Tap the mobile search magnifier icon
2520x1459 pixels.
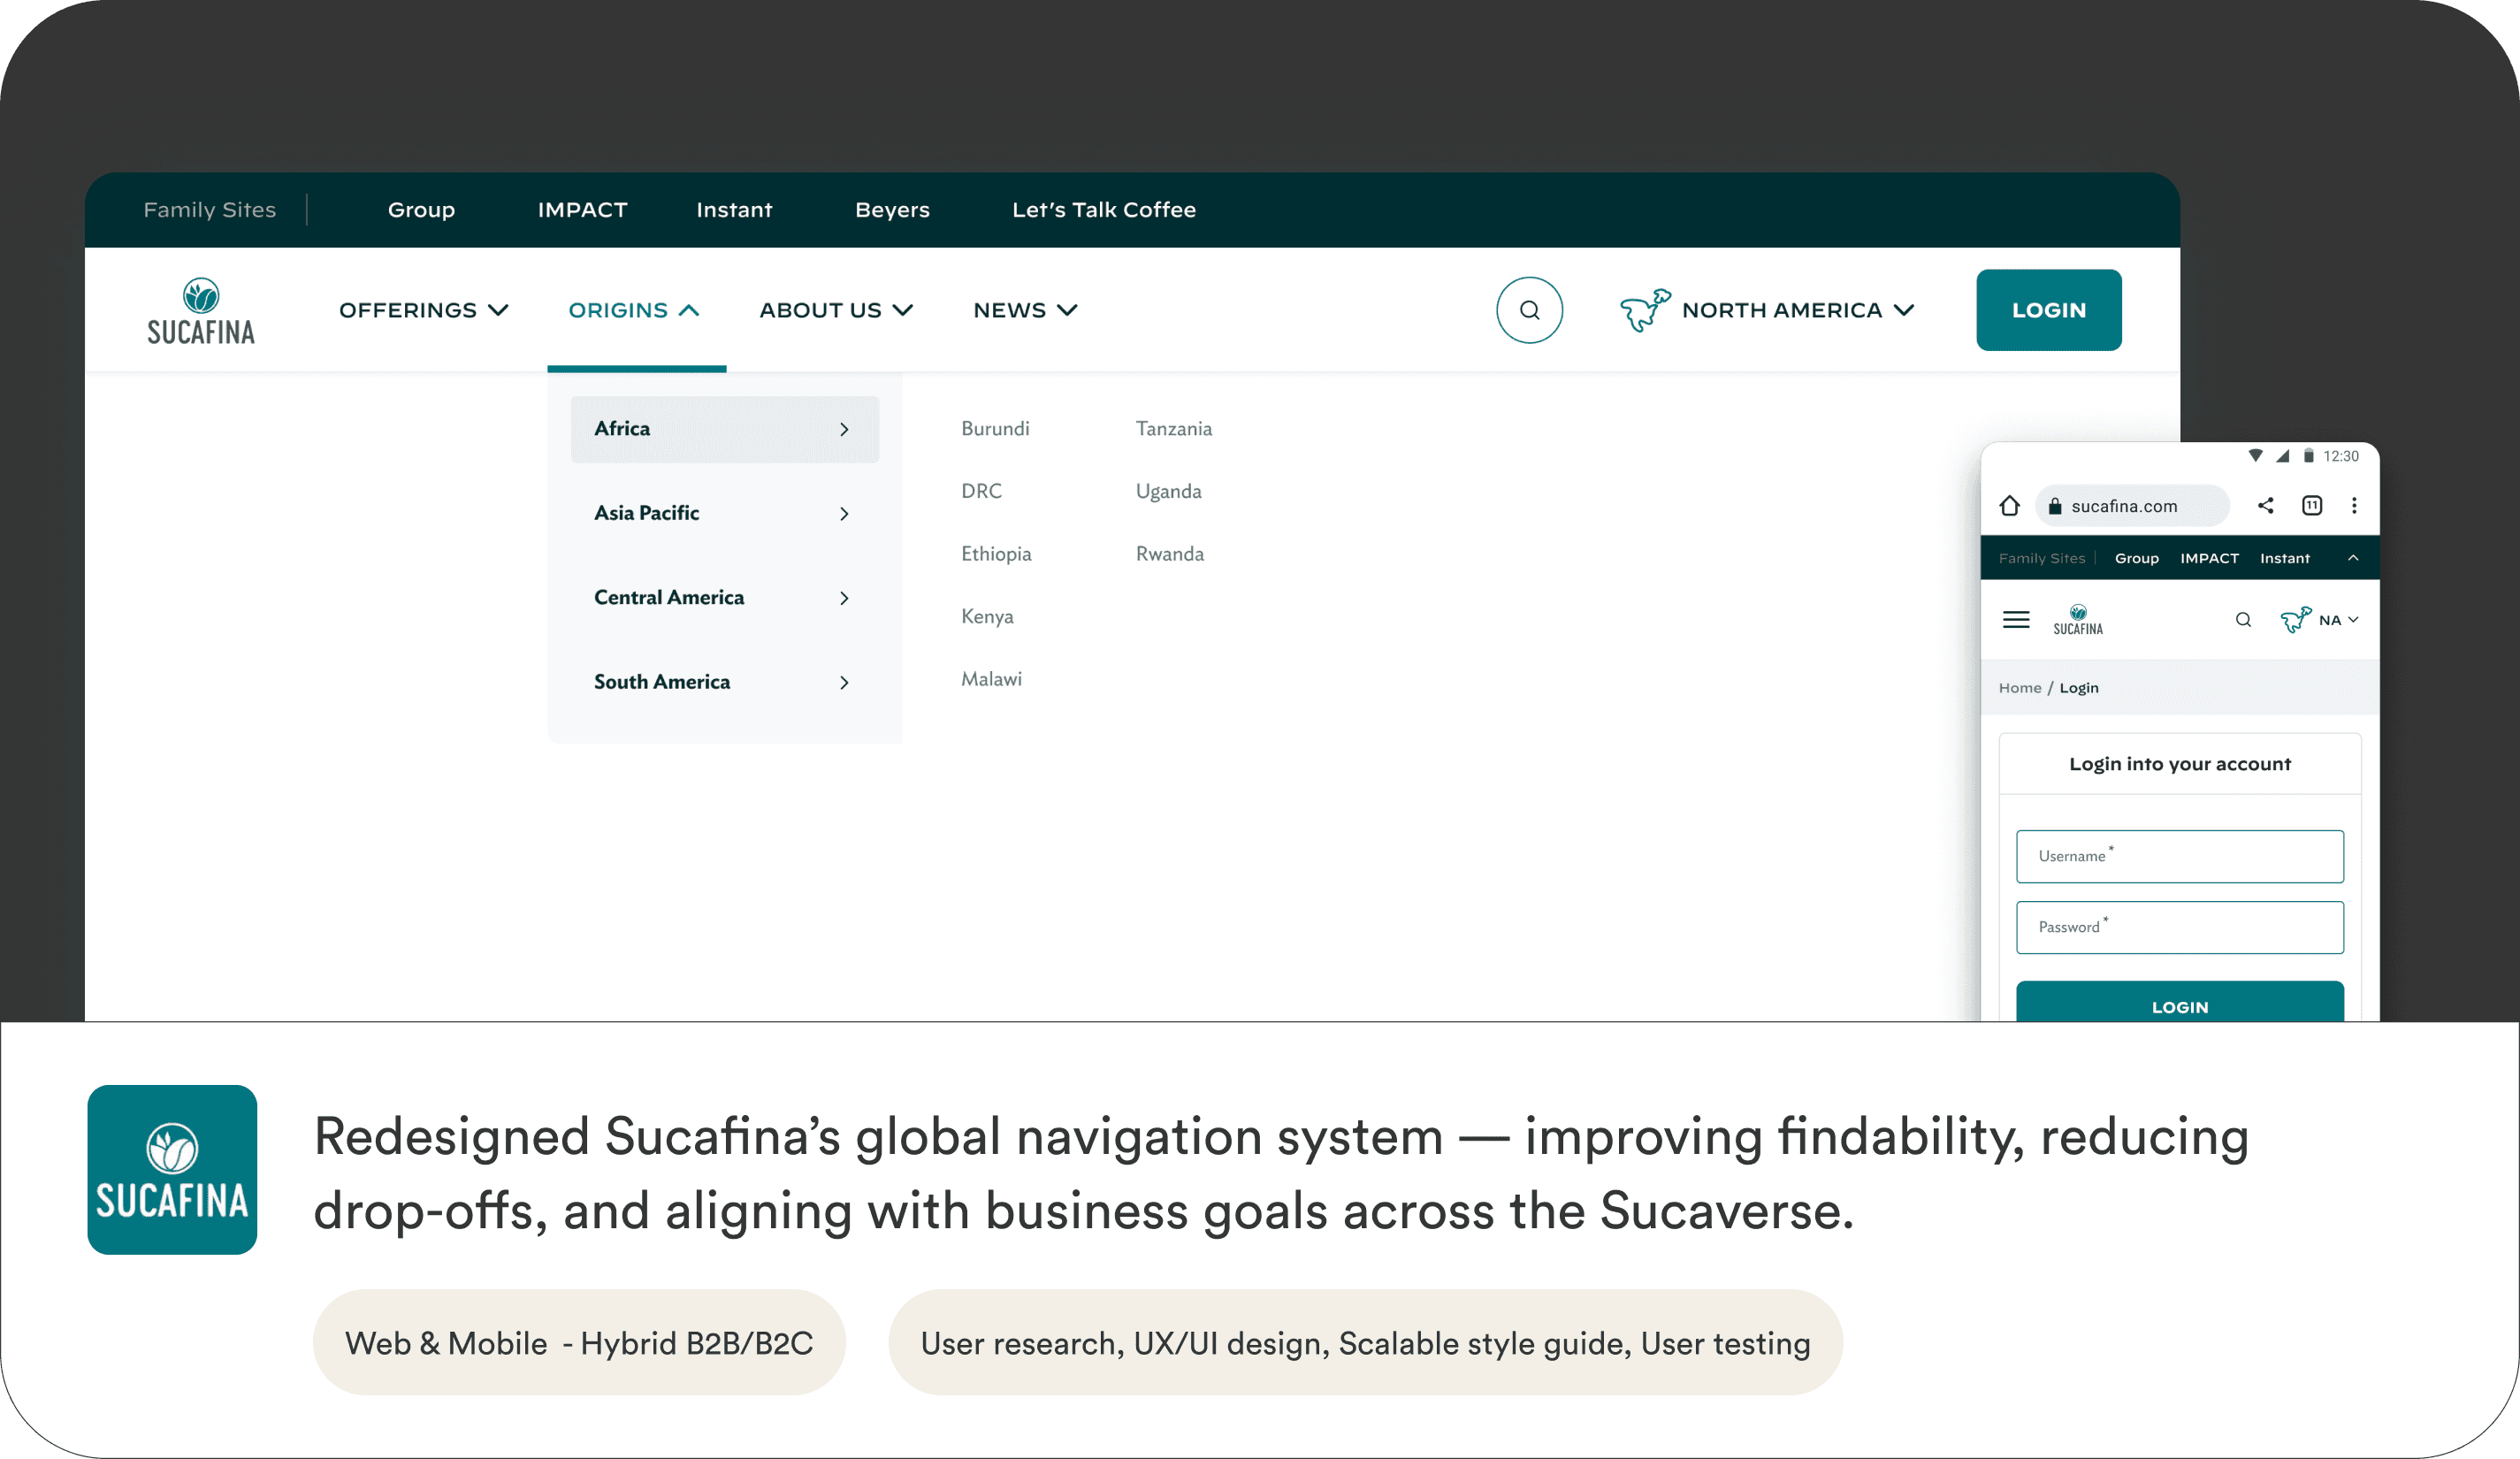tap(2243, 620)
